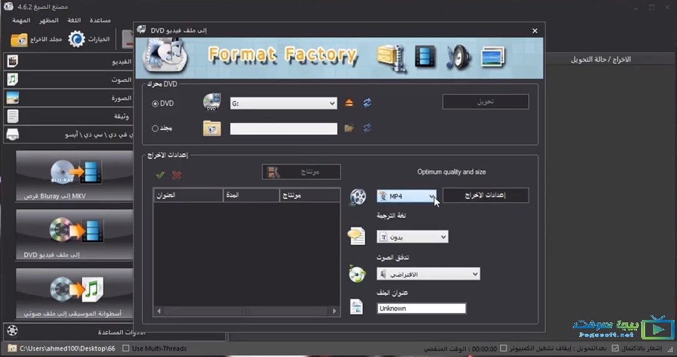Toggle completion notification checkbox
This screenshot has width=677, height=357.
pyautogui.click(x=616, y=348)
